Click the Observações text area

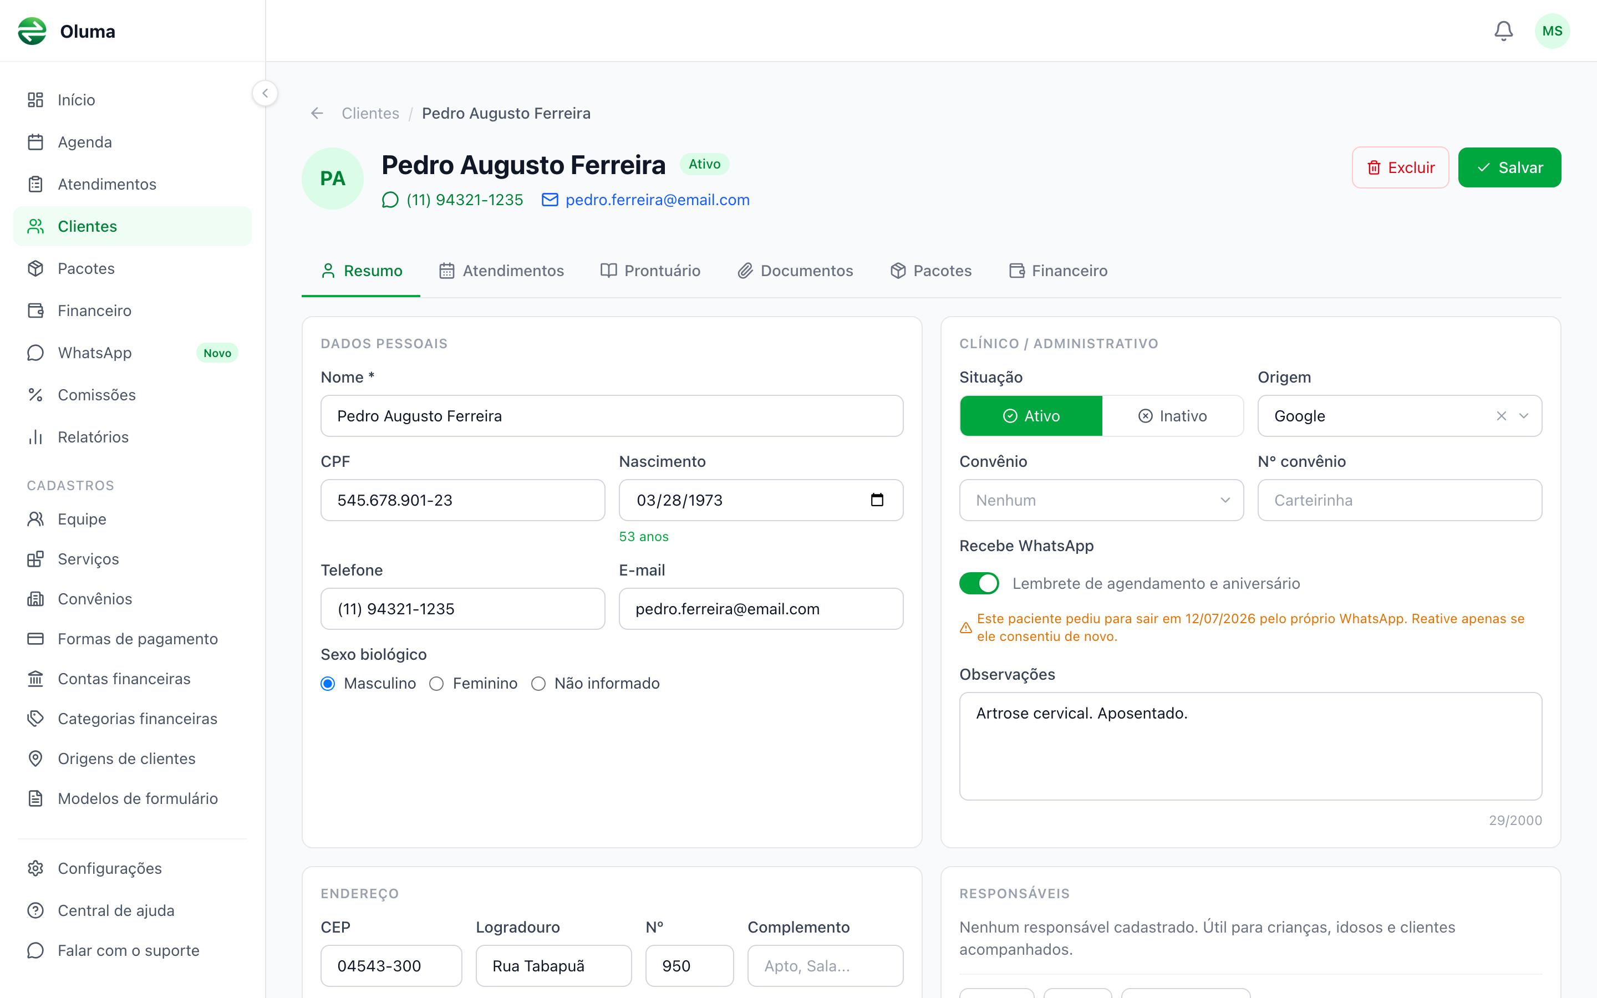[1250, 746]
